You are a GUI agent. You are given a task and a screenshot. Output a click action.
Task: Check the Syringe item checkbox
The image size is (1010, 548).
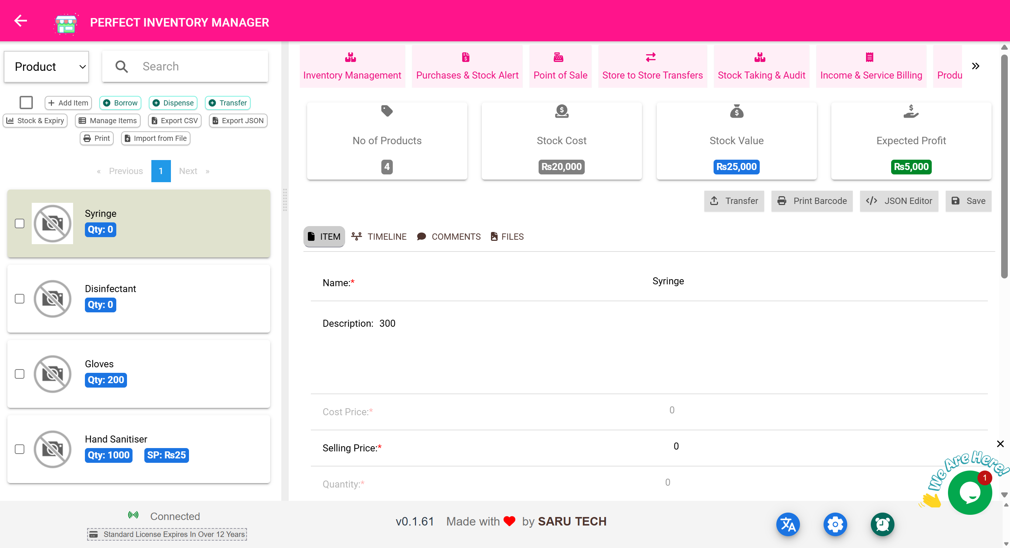20,223
